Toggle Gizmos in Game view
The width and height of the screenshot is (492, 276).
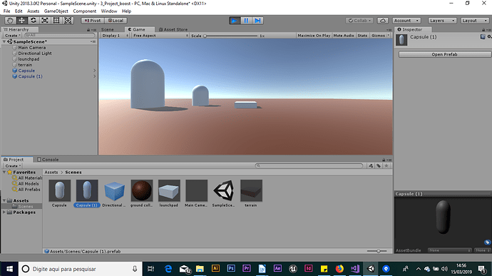tap(378, 36)
